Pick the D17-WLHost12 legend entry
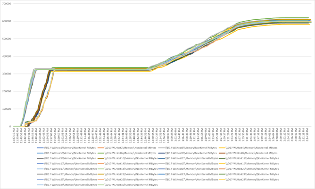Viewport: 315px width, 189px height. pos(249,158)
